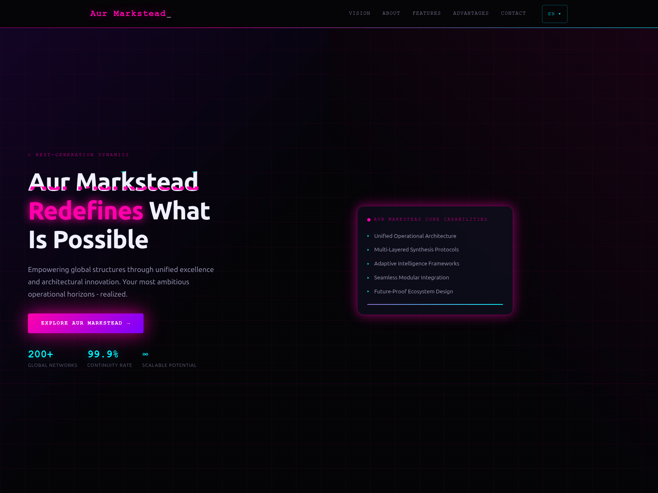658x493 pixels.
Task: Select Multi-Layered Synthesis Protocols item
Action: [x=416, y=249]
